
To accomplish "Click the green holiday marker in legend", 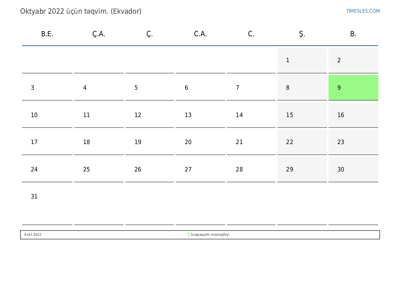I will coord(189,235).
